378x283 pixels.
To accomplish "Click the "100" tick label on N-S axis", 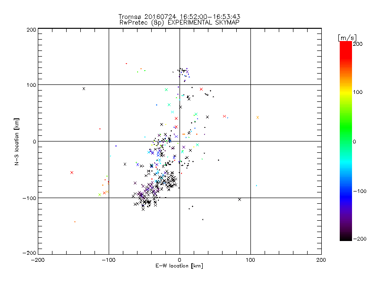I will pos(31,85).
